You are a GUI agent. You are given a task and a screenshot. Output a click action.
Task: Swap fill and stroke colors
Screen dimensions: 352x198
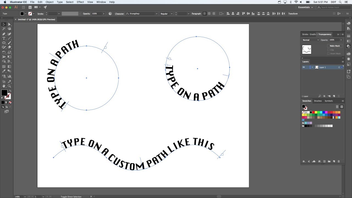click(x=10, y=91)
